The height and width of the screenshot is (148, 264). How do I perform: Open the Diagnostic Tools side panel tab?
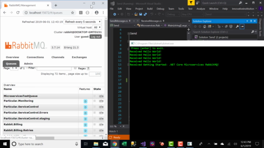tap(260, 28)
